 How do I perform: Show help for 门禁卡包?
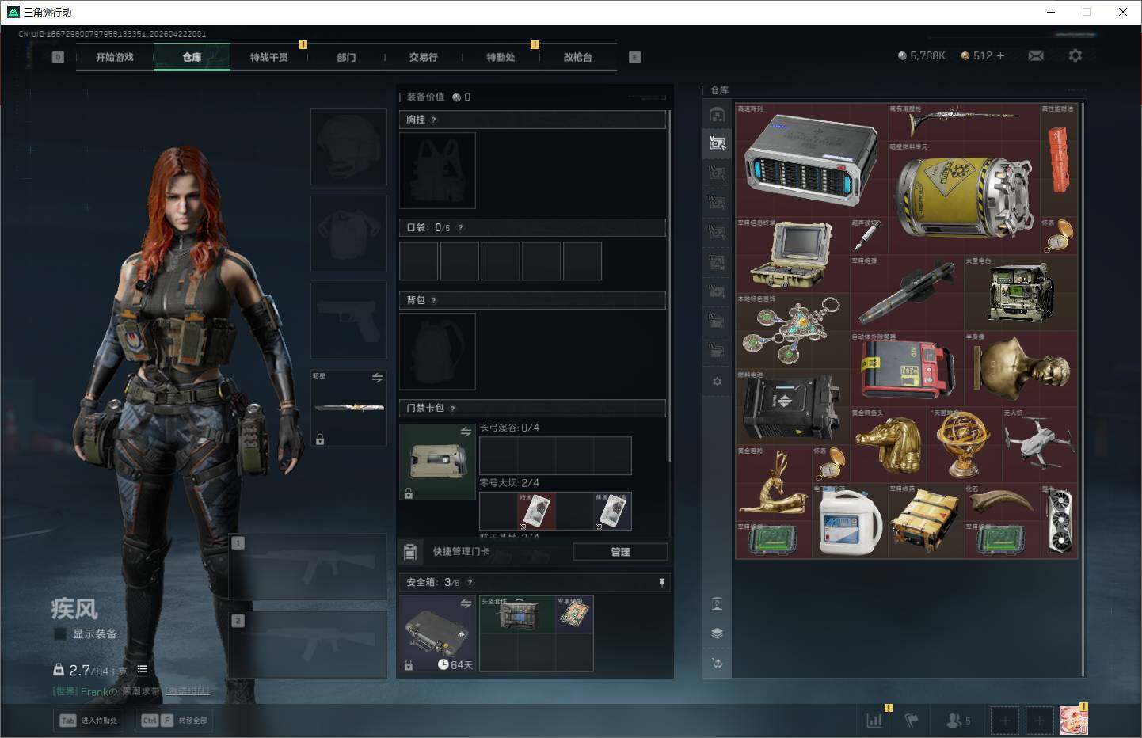(x=452, y=408)
